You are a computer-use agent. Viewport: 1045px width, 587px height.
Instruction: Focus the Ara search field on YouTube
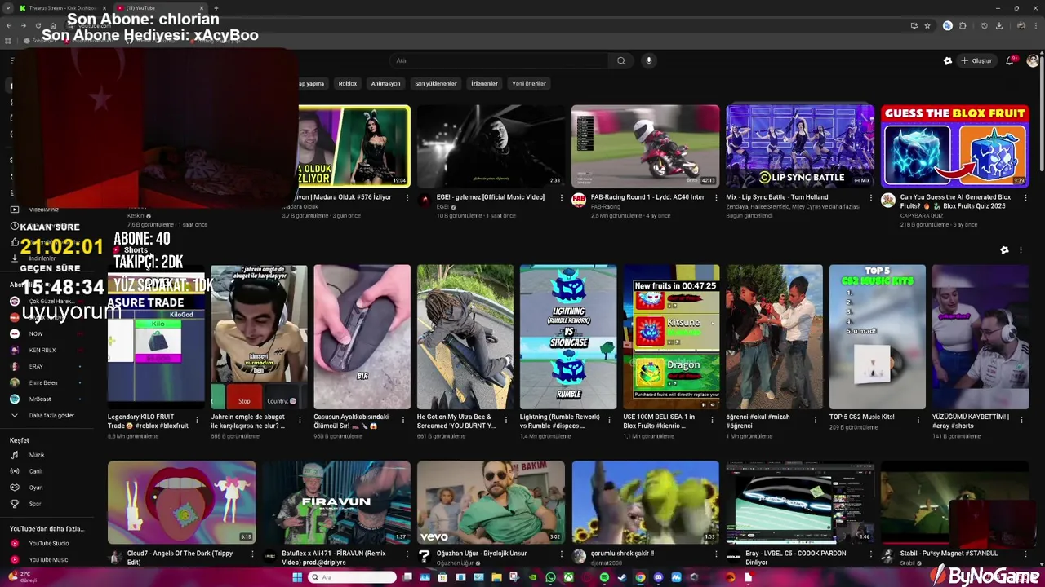tap(500, 60)
